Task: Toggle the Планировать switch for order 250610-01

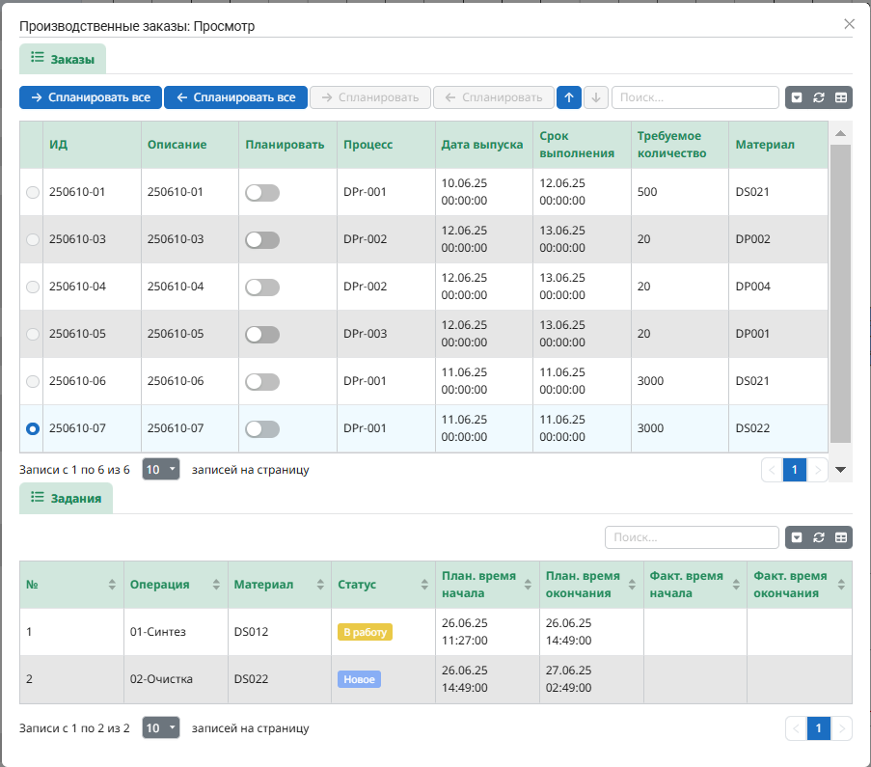Action: coord(261,193)
